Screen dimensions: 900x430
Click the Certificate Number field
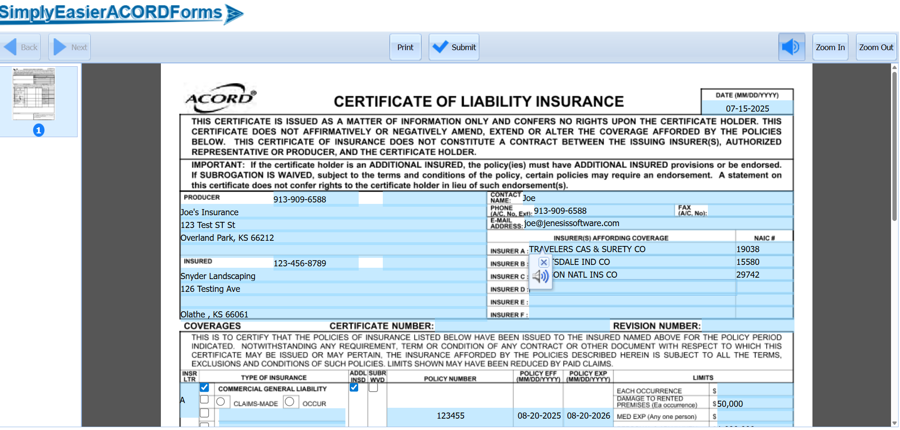pos(522,325)
